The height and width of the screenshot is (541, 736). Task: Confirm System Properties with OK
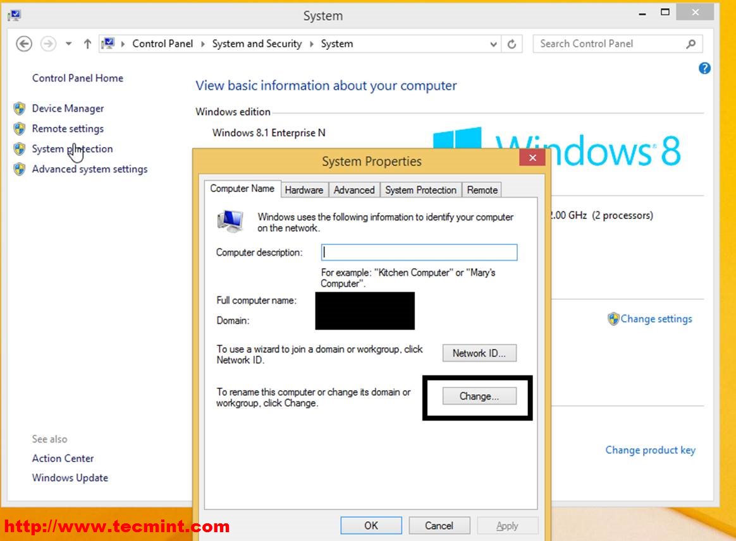[x=371, y=525]
